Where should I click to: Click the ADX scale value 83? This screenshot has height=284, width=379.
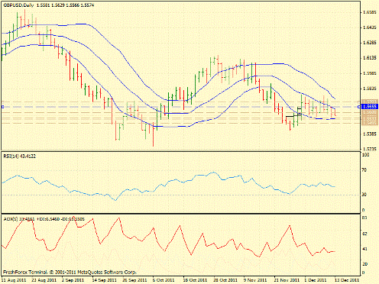pos(364,218)
